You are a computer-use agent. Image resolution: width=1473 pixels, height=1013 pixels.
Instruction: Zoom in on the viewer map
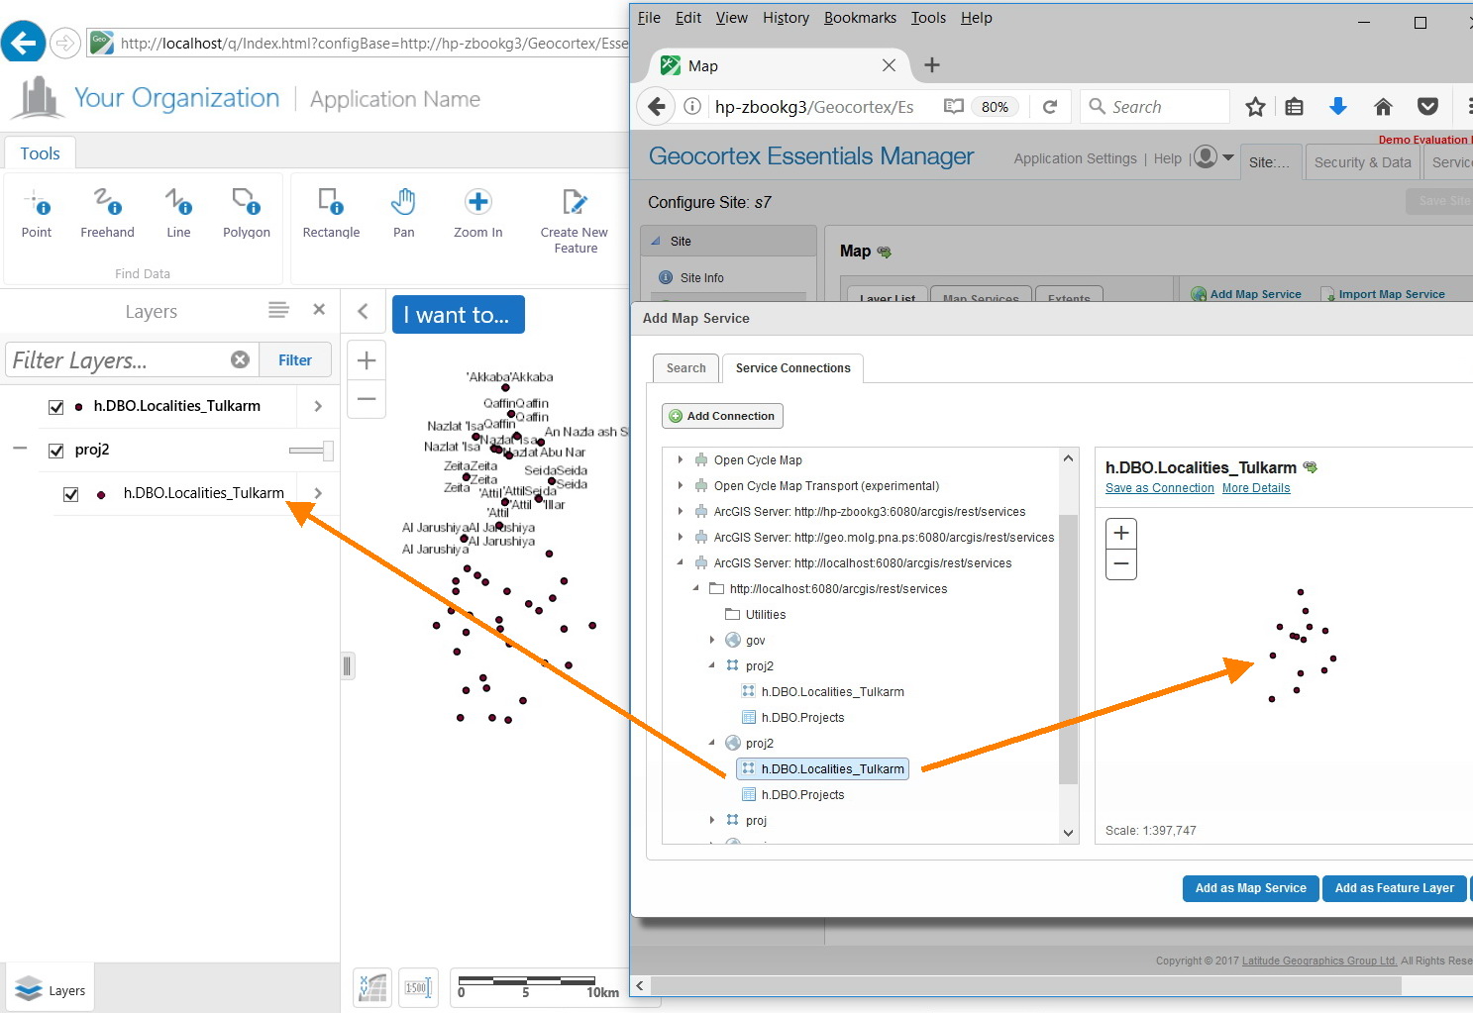pyautogui.click(x=367, y=360)
